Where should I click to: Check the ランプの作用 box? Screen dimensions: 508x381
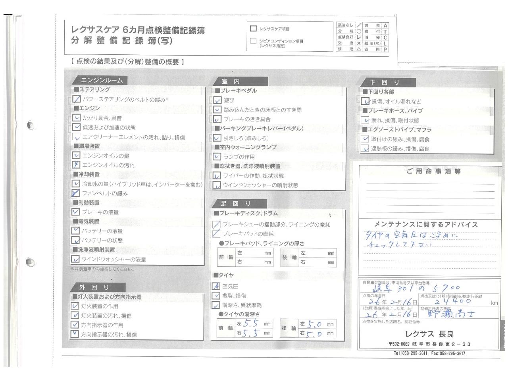pyautogui.click(x=217, y=157)
